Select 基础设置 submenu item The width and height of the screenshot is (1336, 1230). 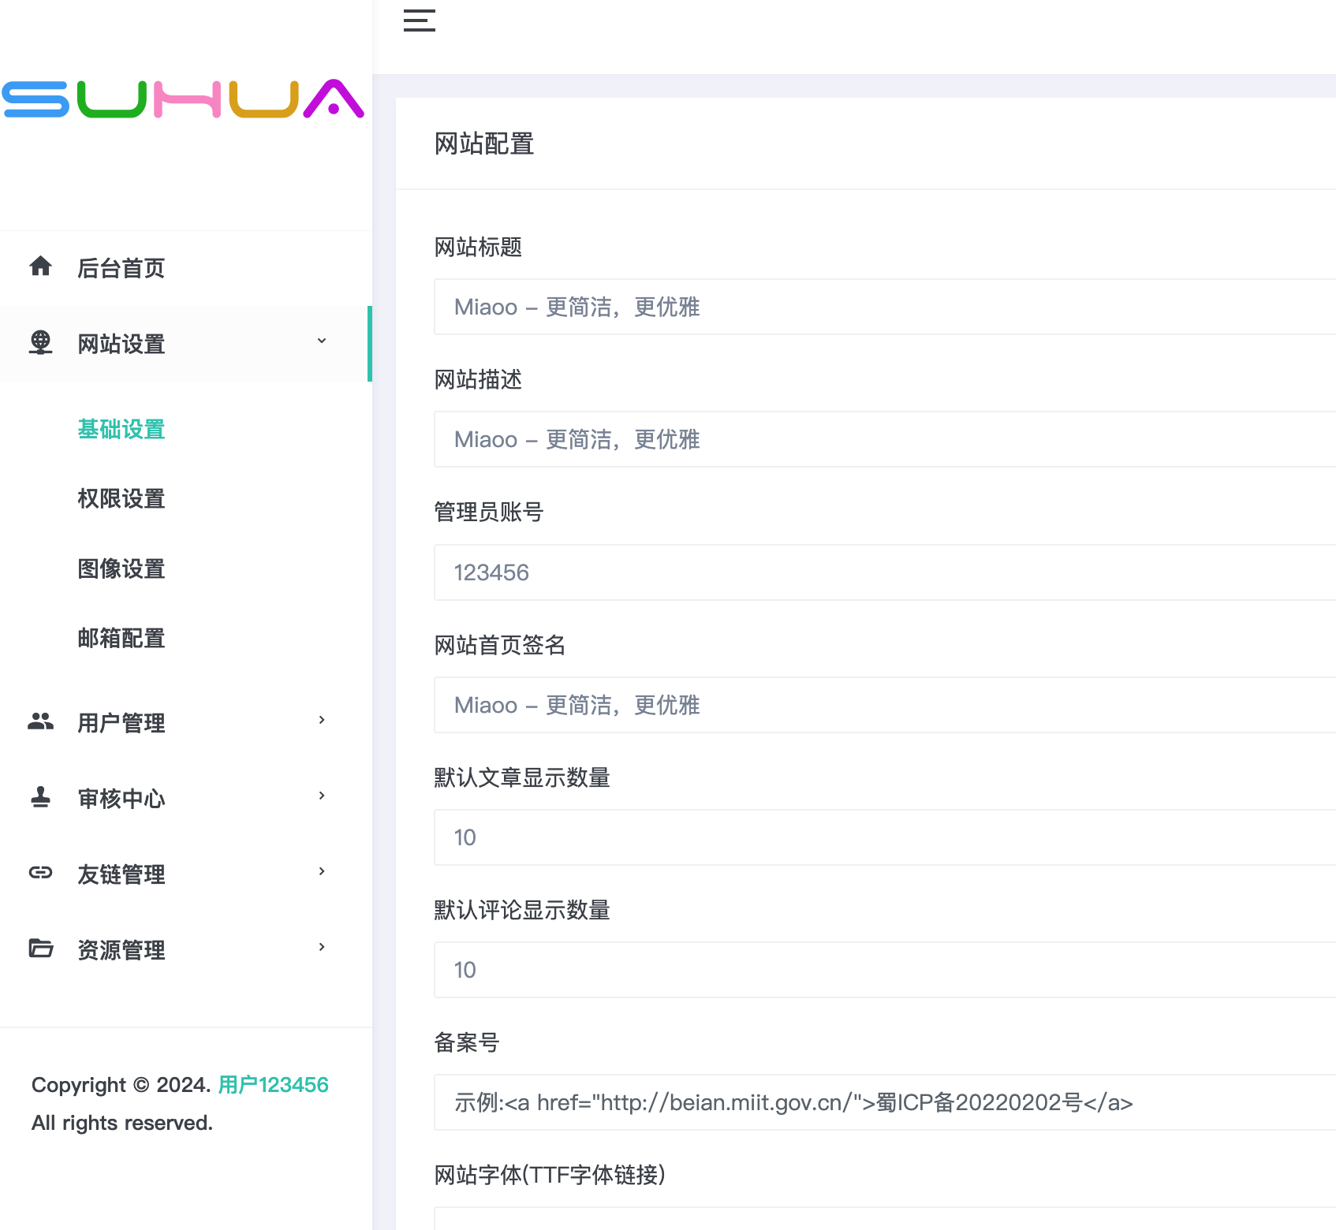121,429
